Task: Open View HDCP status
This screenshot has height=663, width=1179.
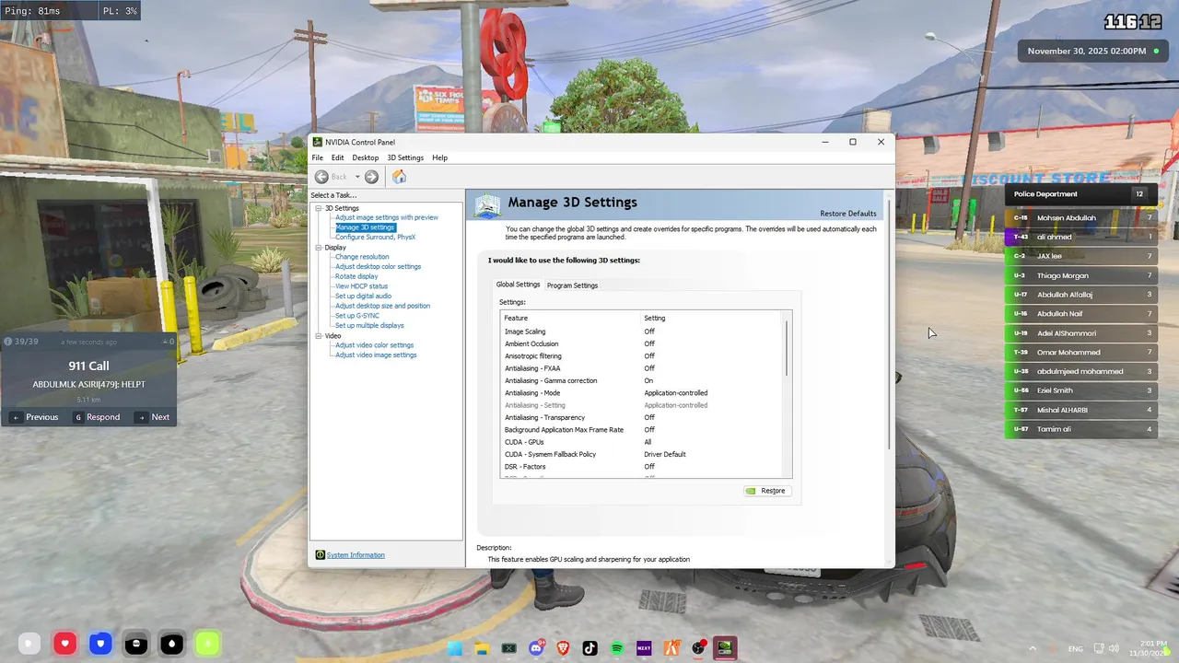Action: point(362,286)
